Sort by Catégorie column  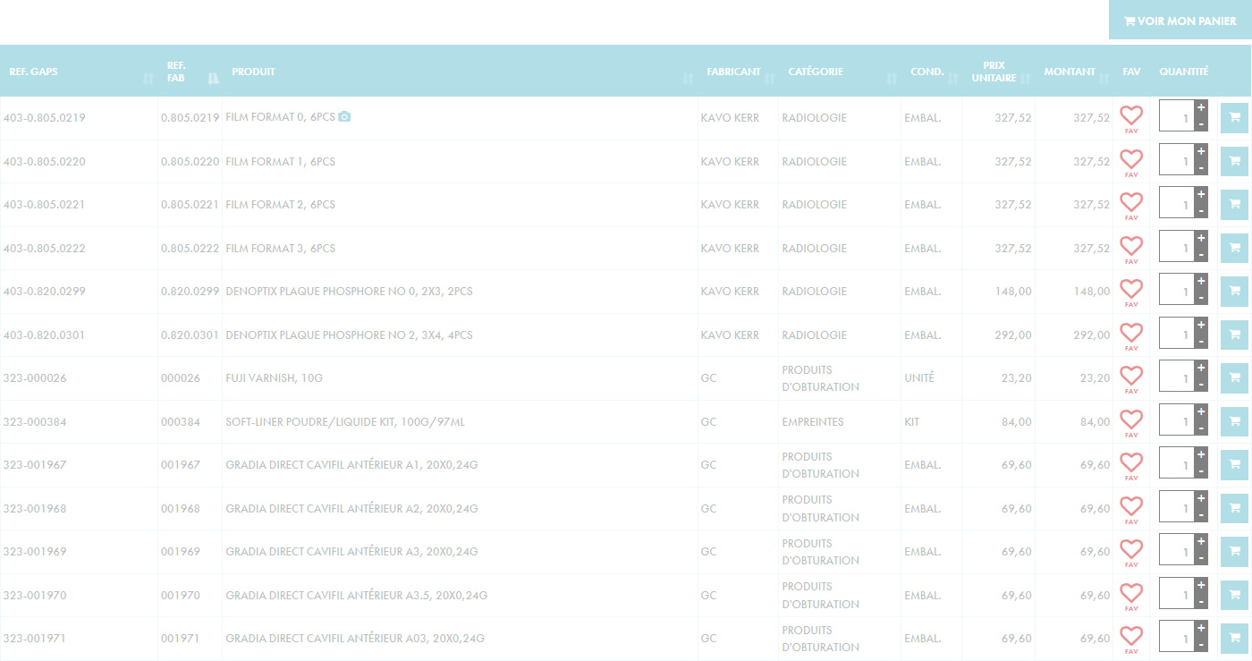tap(841, 72)
